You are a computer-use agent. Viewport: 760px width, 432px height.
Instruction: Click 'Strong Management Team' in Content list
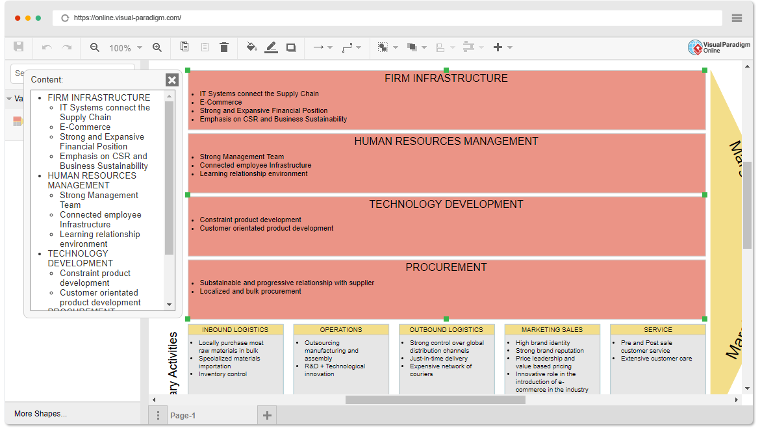(x=99, y=200)
